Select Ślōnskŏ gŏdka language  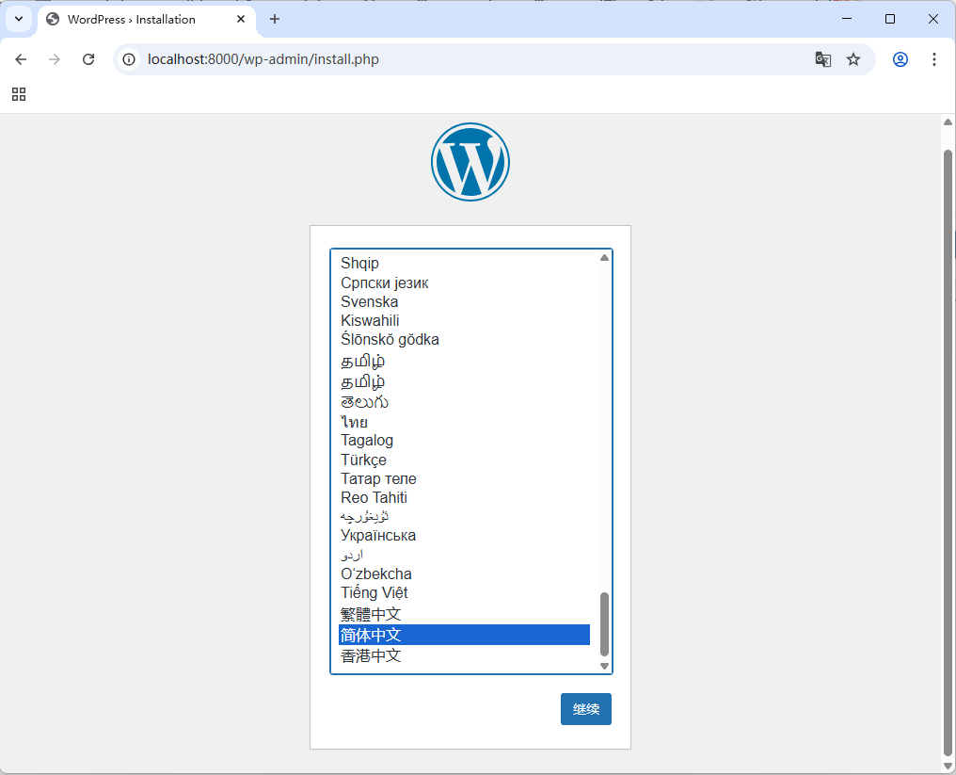point(464,339)
